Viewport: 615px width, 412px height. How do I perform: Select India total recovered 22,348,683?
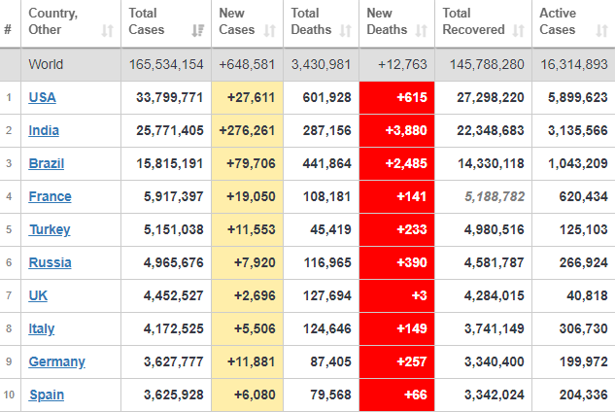(x=491, y=130)
